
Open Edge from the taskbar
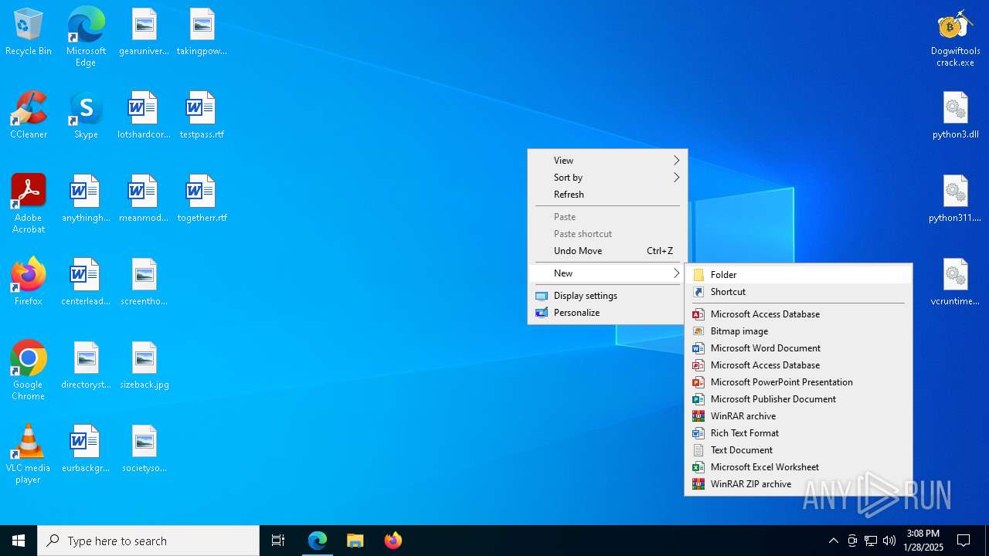point(318,541)
